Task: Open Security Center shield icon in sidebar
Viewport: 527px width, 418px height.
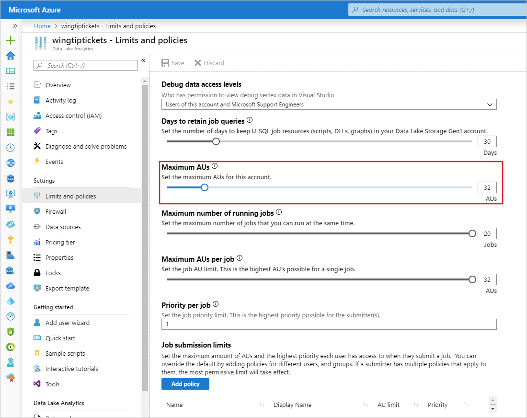Action: (11, 332)
